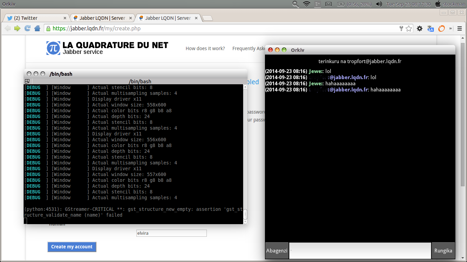Maximize the browser window
The width and height of the screenshot is (467, 262).
452,12
